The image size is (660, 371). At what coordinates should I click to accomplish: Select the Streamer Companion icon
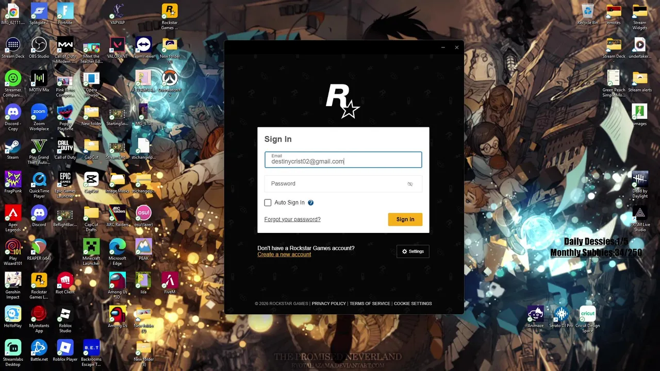[13, 84]
